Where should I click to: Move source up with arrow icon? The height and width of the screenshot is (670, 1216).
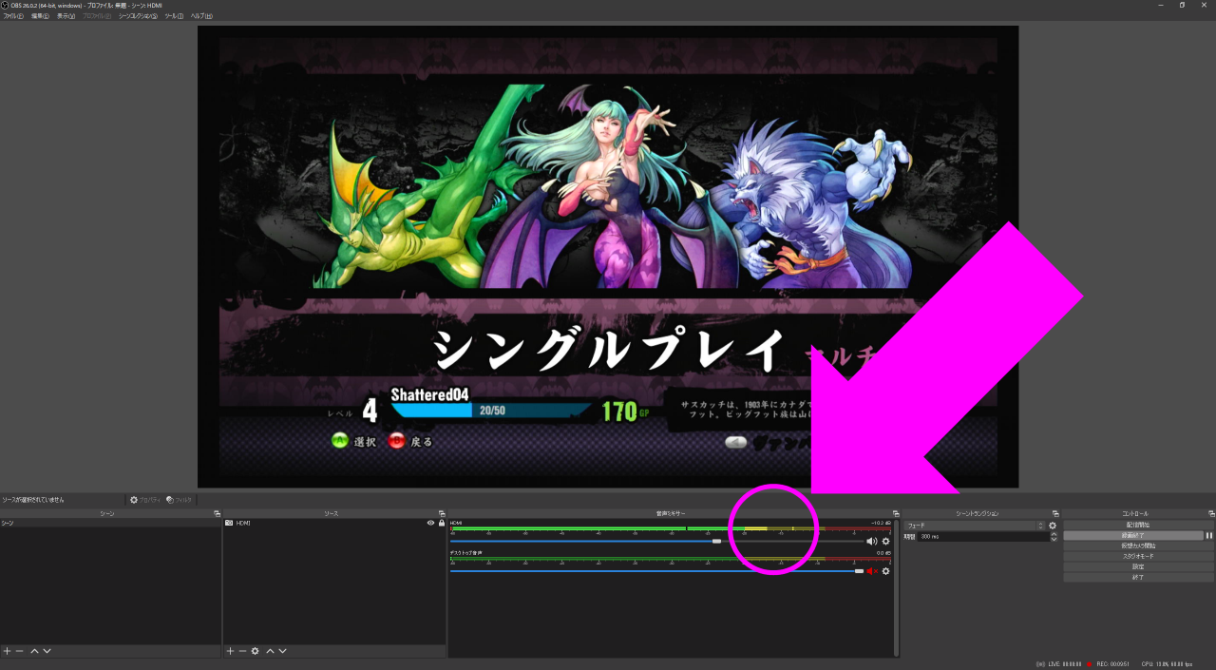[x=270, y=651]
